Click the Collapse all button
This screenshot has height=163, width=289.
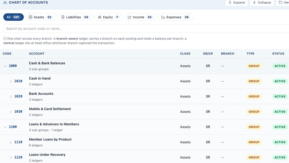click(262, 3)
